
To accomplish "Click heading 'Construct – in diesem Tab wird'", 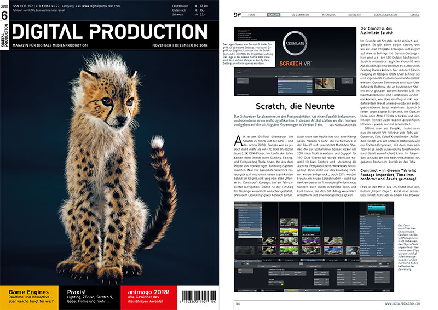I will coord(388,174).
